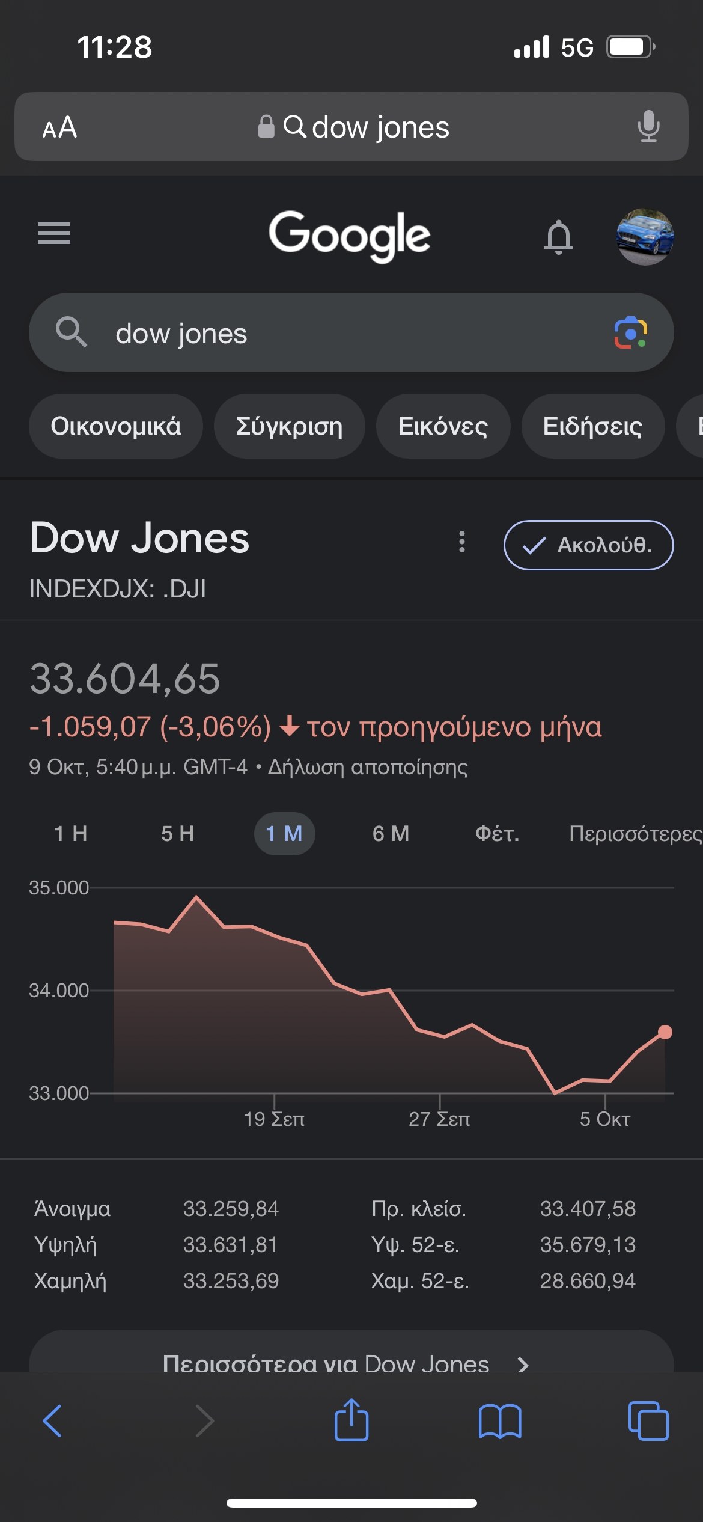703x1522 pixels.
Task: Switch to Ειδήσεις filter tab
Action: click(592, 426)
